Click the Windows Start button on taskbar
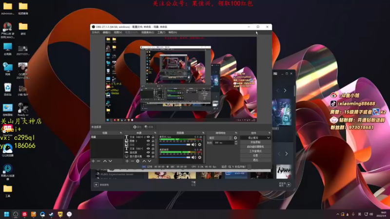The width and height of the screenshot is (390, 219). pyautogui.click(x=7, y=214)
